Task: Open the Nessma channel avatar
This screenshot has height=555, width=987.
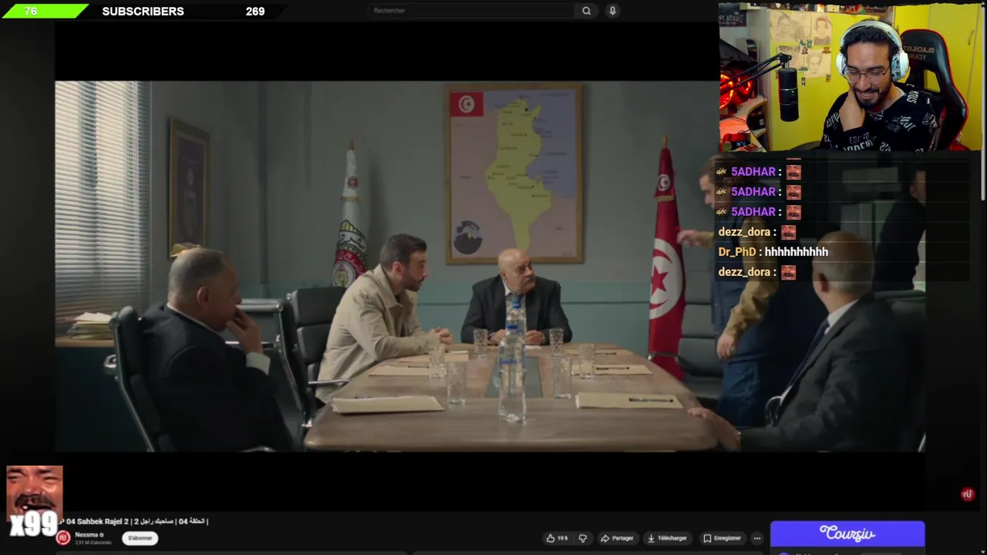Action: [x=63, y=538]
